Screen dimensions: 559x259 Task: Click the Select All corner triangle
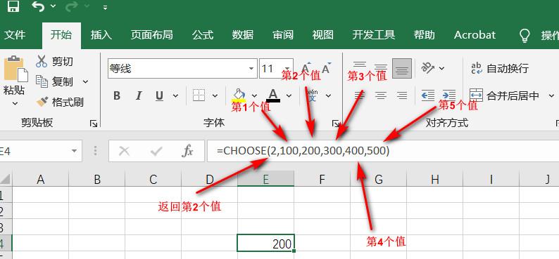[6, 179]
